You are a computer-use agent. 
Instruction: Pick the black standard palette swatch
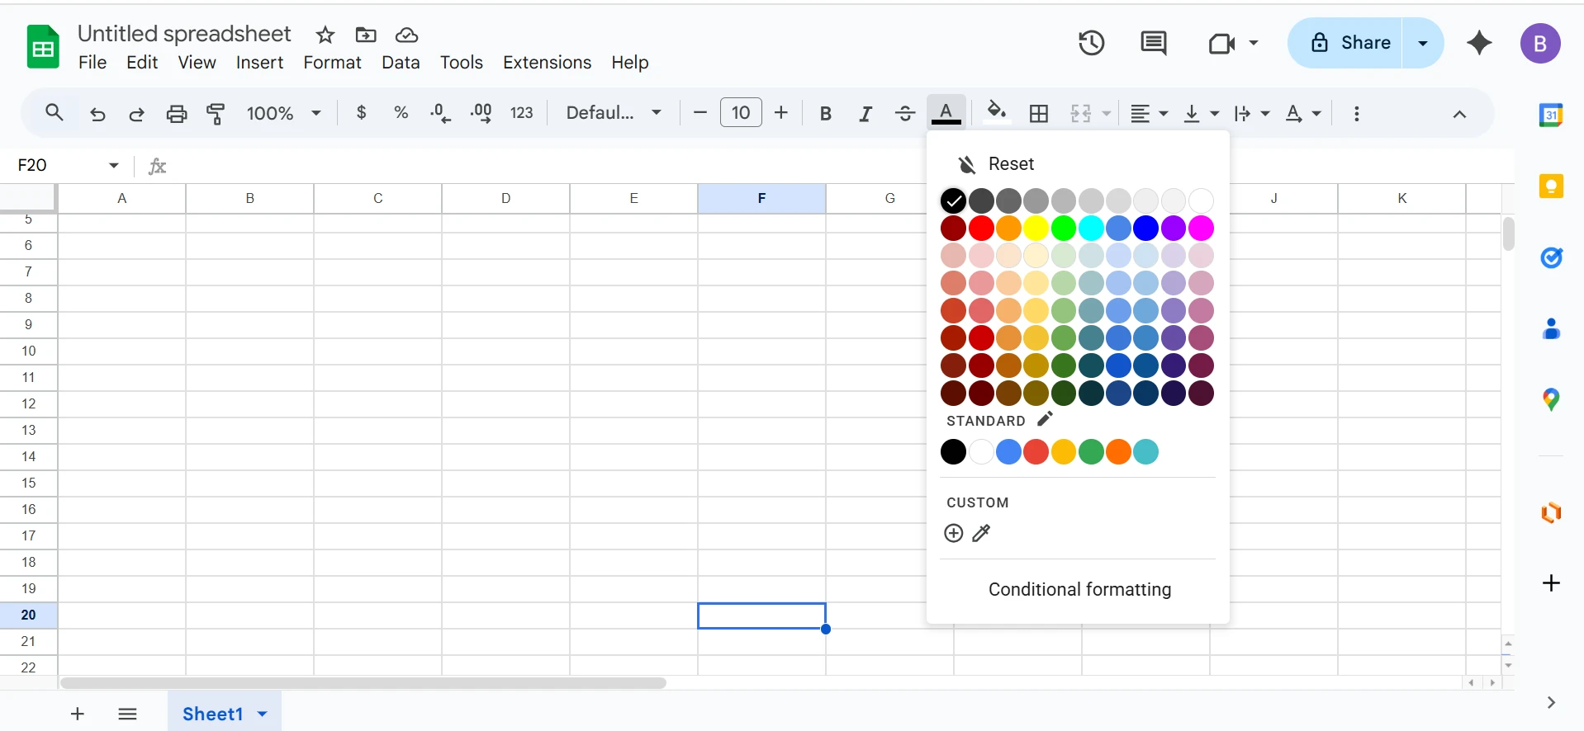[953, 451]
